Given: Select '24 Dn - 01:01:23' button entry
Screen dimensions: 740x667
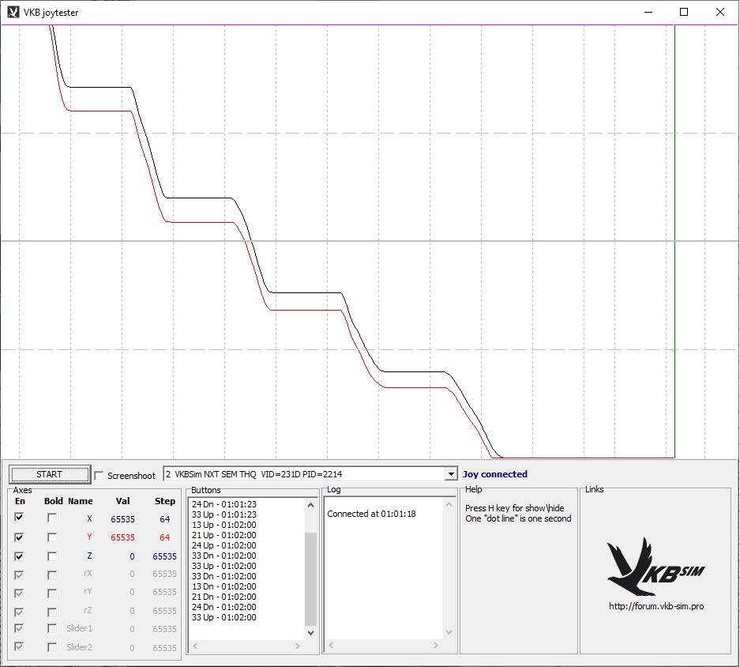Looking at the screenshot, I should pyautogui.click(x=224, y=504).
